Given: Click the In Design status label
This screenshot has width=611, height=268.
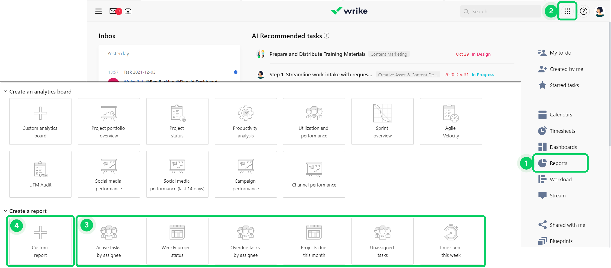Looking at the screenshot, I should pyautogui.click(x=481, y=54).
